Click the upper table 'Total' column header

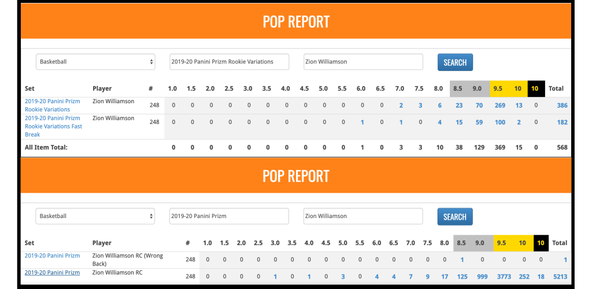(556, 89)
